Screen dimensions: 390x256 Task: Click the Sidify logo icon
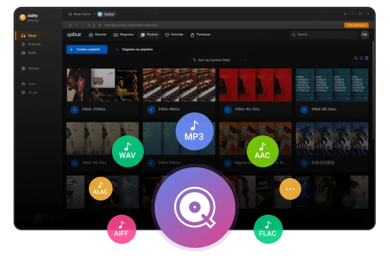point(22,18)
